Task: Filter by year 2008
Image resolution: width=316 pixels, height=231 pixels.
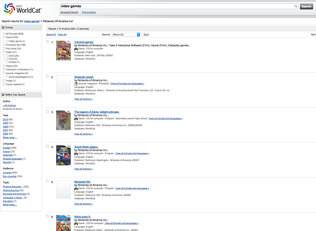Action: click(5, 127)
